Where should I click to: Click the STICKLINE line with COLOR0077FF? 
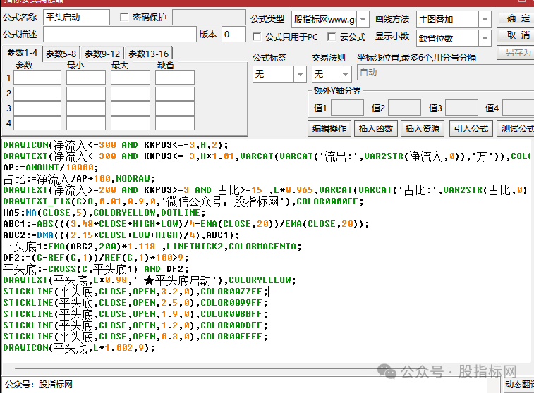click(x=135, y=292)
